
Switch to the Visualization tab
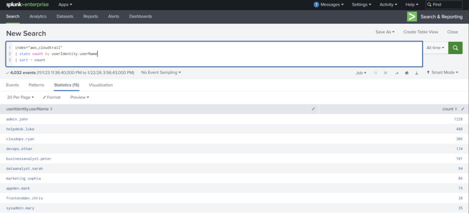(x=100, y=85)
